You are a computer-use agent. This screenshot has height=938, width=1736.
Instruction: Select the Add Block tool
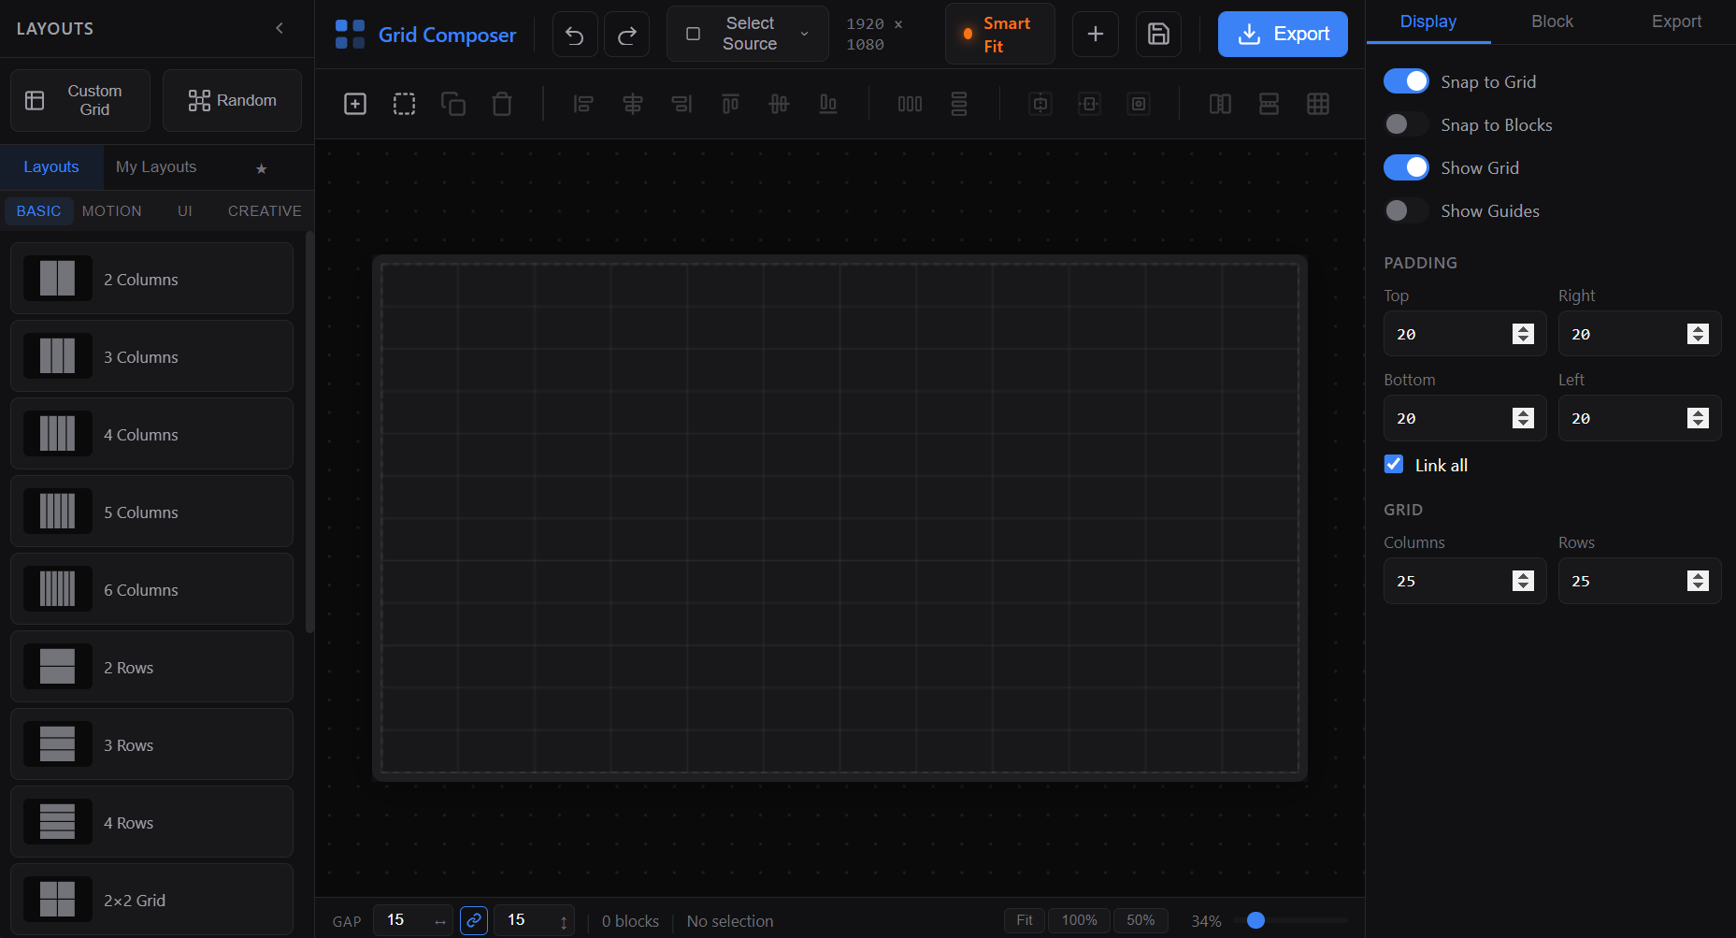coord(355,104)
